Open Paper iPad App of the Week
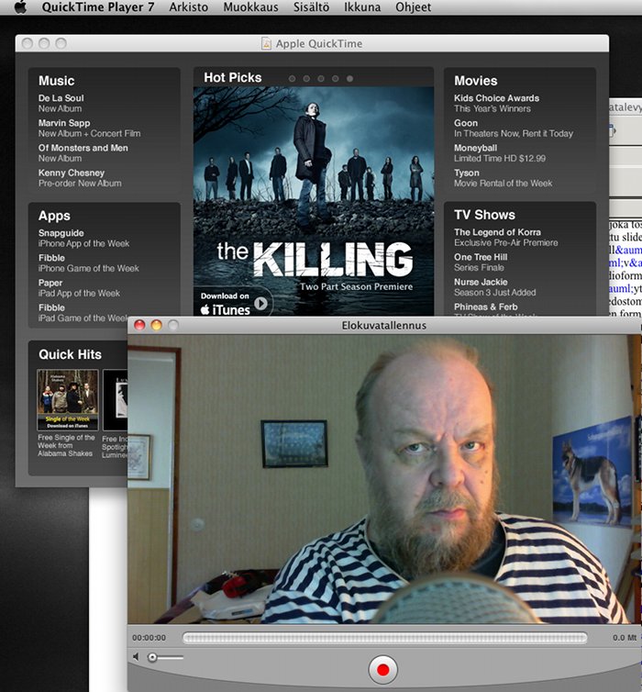Viewport: 642px width, 692px height. coord(79,288)
